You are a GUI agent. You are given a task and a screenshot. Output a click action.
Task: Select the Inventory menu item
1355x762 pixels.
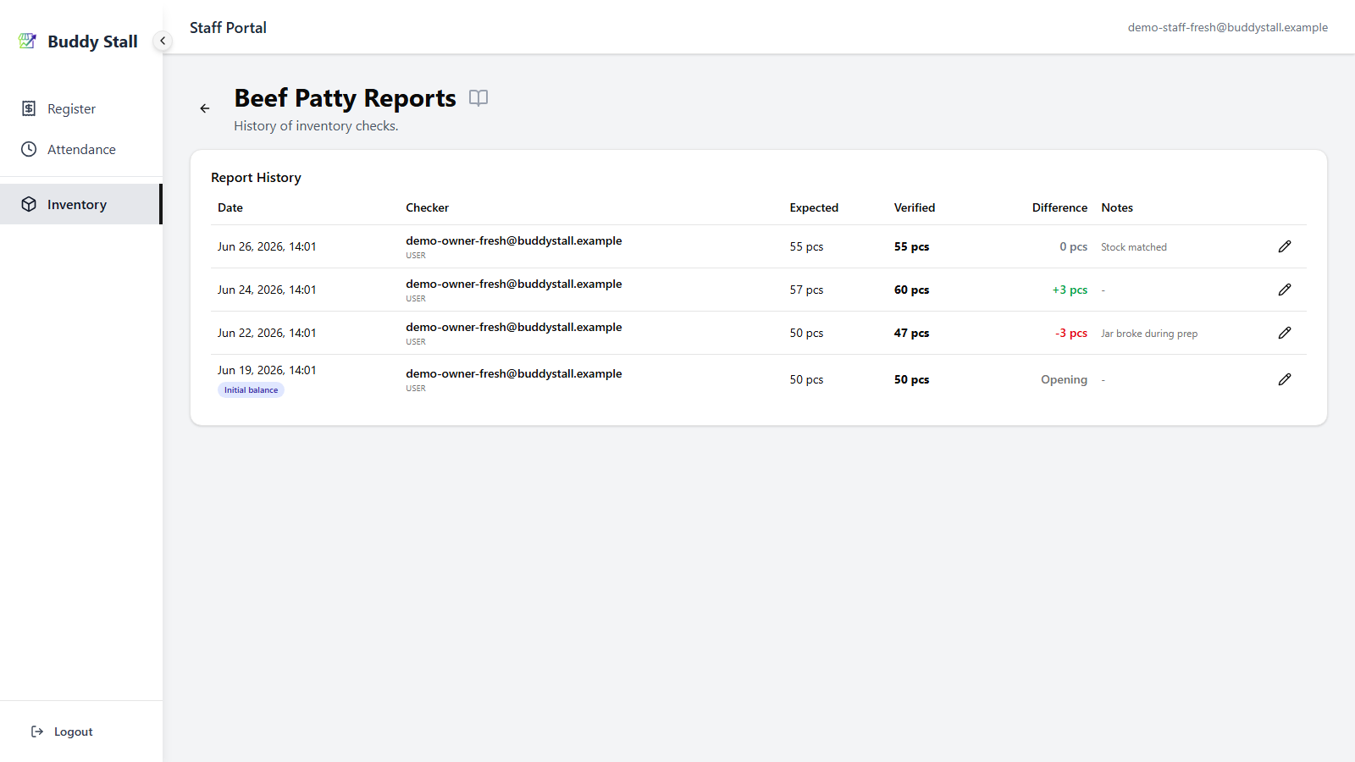click(x=81, y=204)
